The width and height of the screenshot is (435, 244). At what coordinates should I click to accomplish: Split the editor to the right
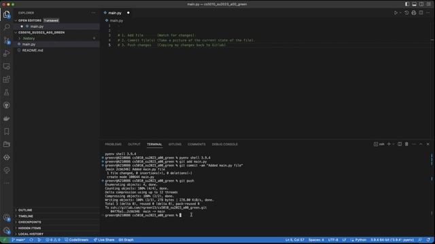421,13
